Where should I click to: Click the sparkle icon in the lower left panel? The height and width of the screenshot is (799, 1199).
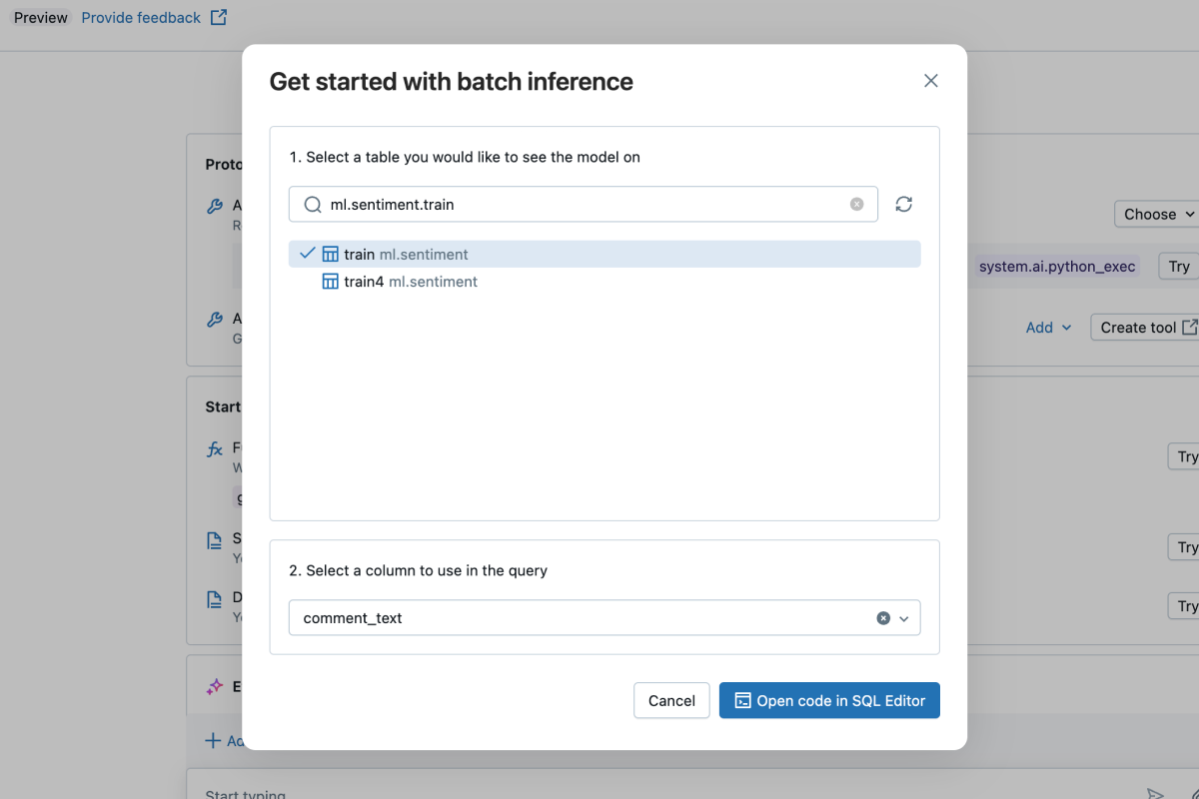click(214, 686)
